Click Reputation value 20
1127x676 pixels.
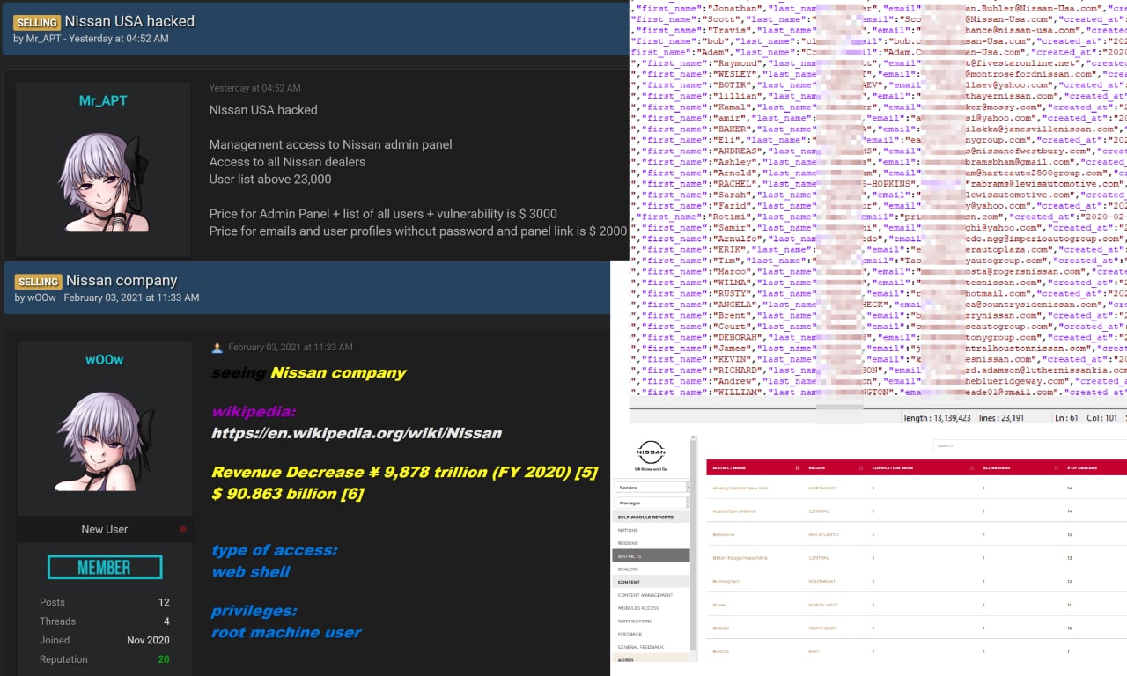[x=164, y=659]
